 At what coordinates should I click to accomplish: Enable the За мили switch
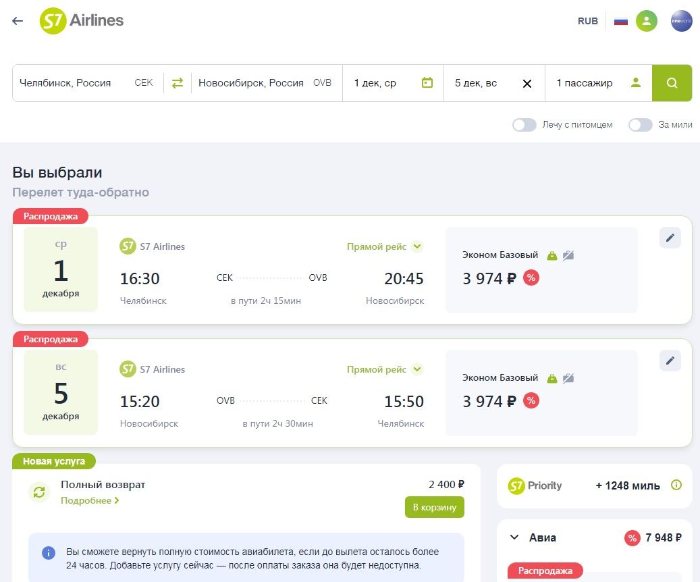tap(640, 125)
